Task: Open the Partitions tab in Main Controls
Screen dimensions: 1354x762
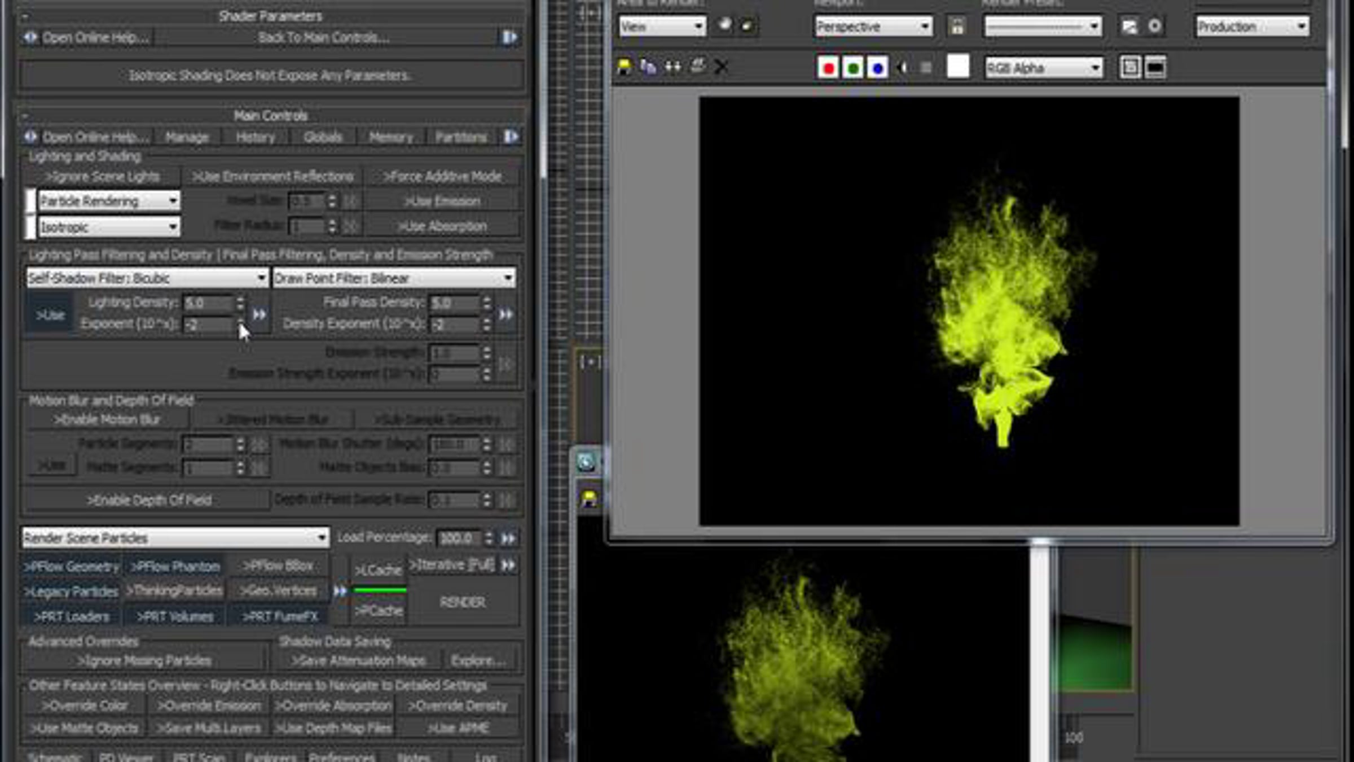Action: pyautogui.click(x=460, y=137)
